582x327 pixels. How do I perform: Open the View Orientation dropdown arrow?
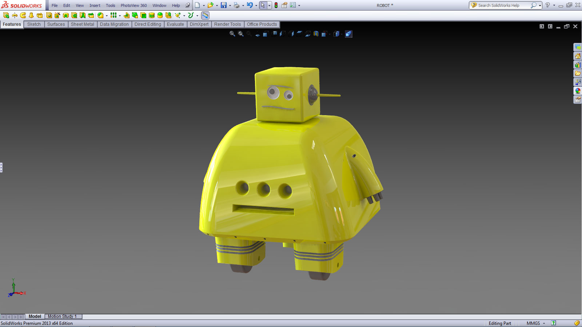(330, 34)
